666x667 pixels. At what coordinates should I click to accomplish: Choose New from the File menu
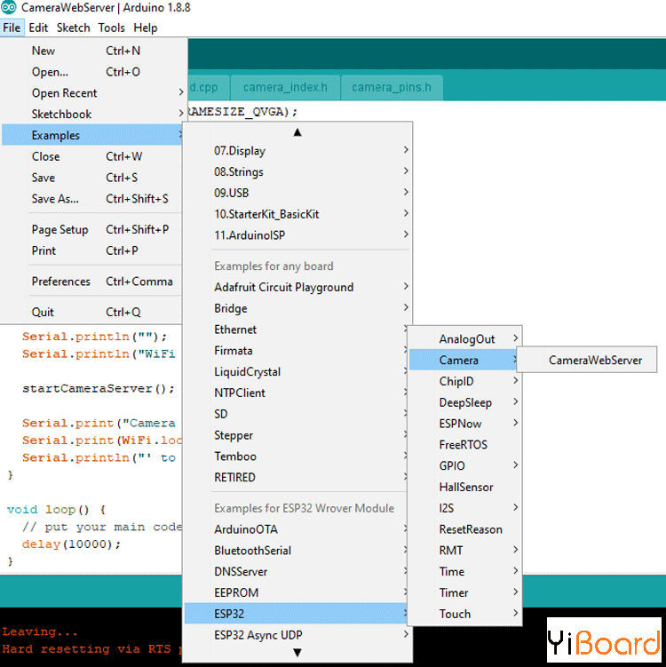pyautogui.click(x=91, y=51)
